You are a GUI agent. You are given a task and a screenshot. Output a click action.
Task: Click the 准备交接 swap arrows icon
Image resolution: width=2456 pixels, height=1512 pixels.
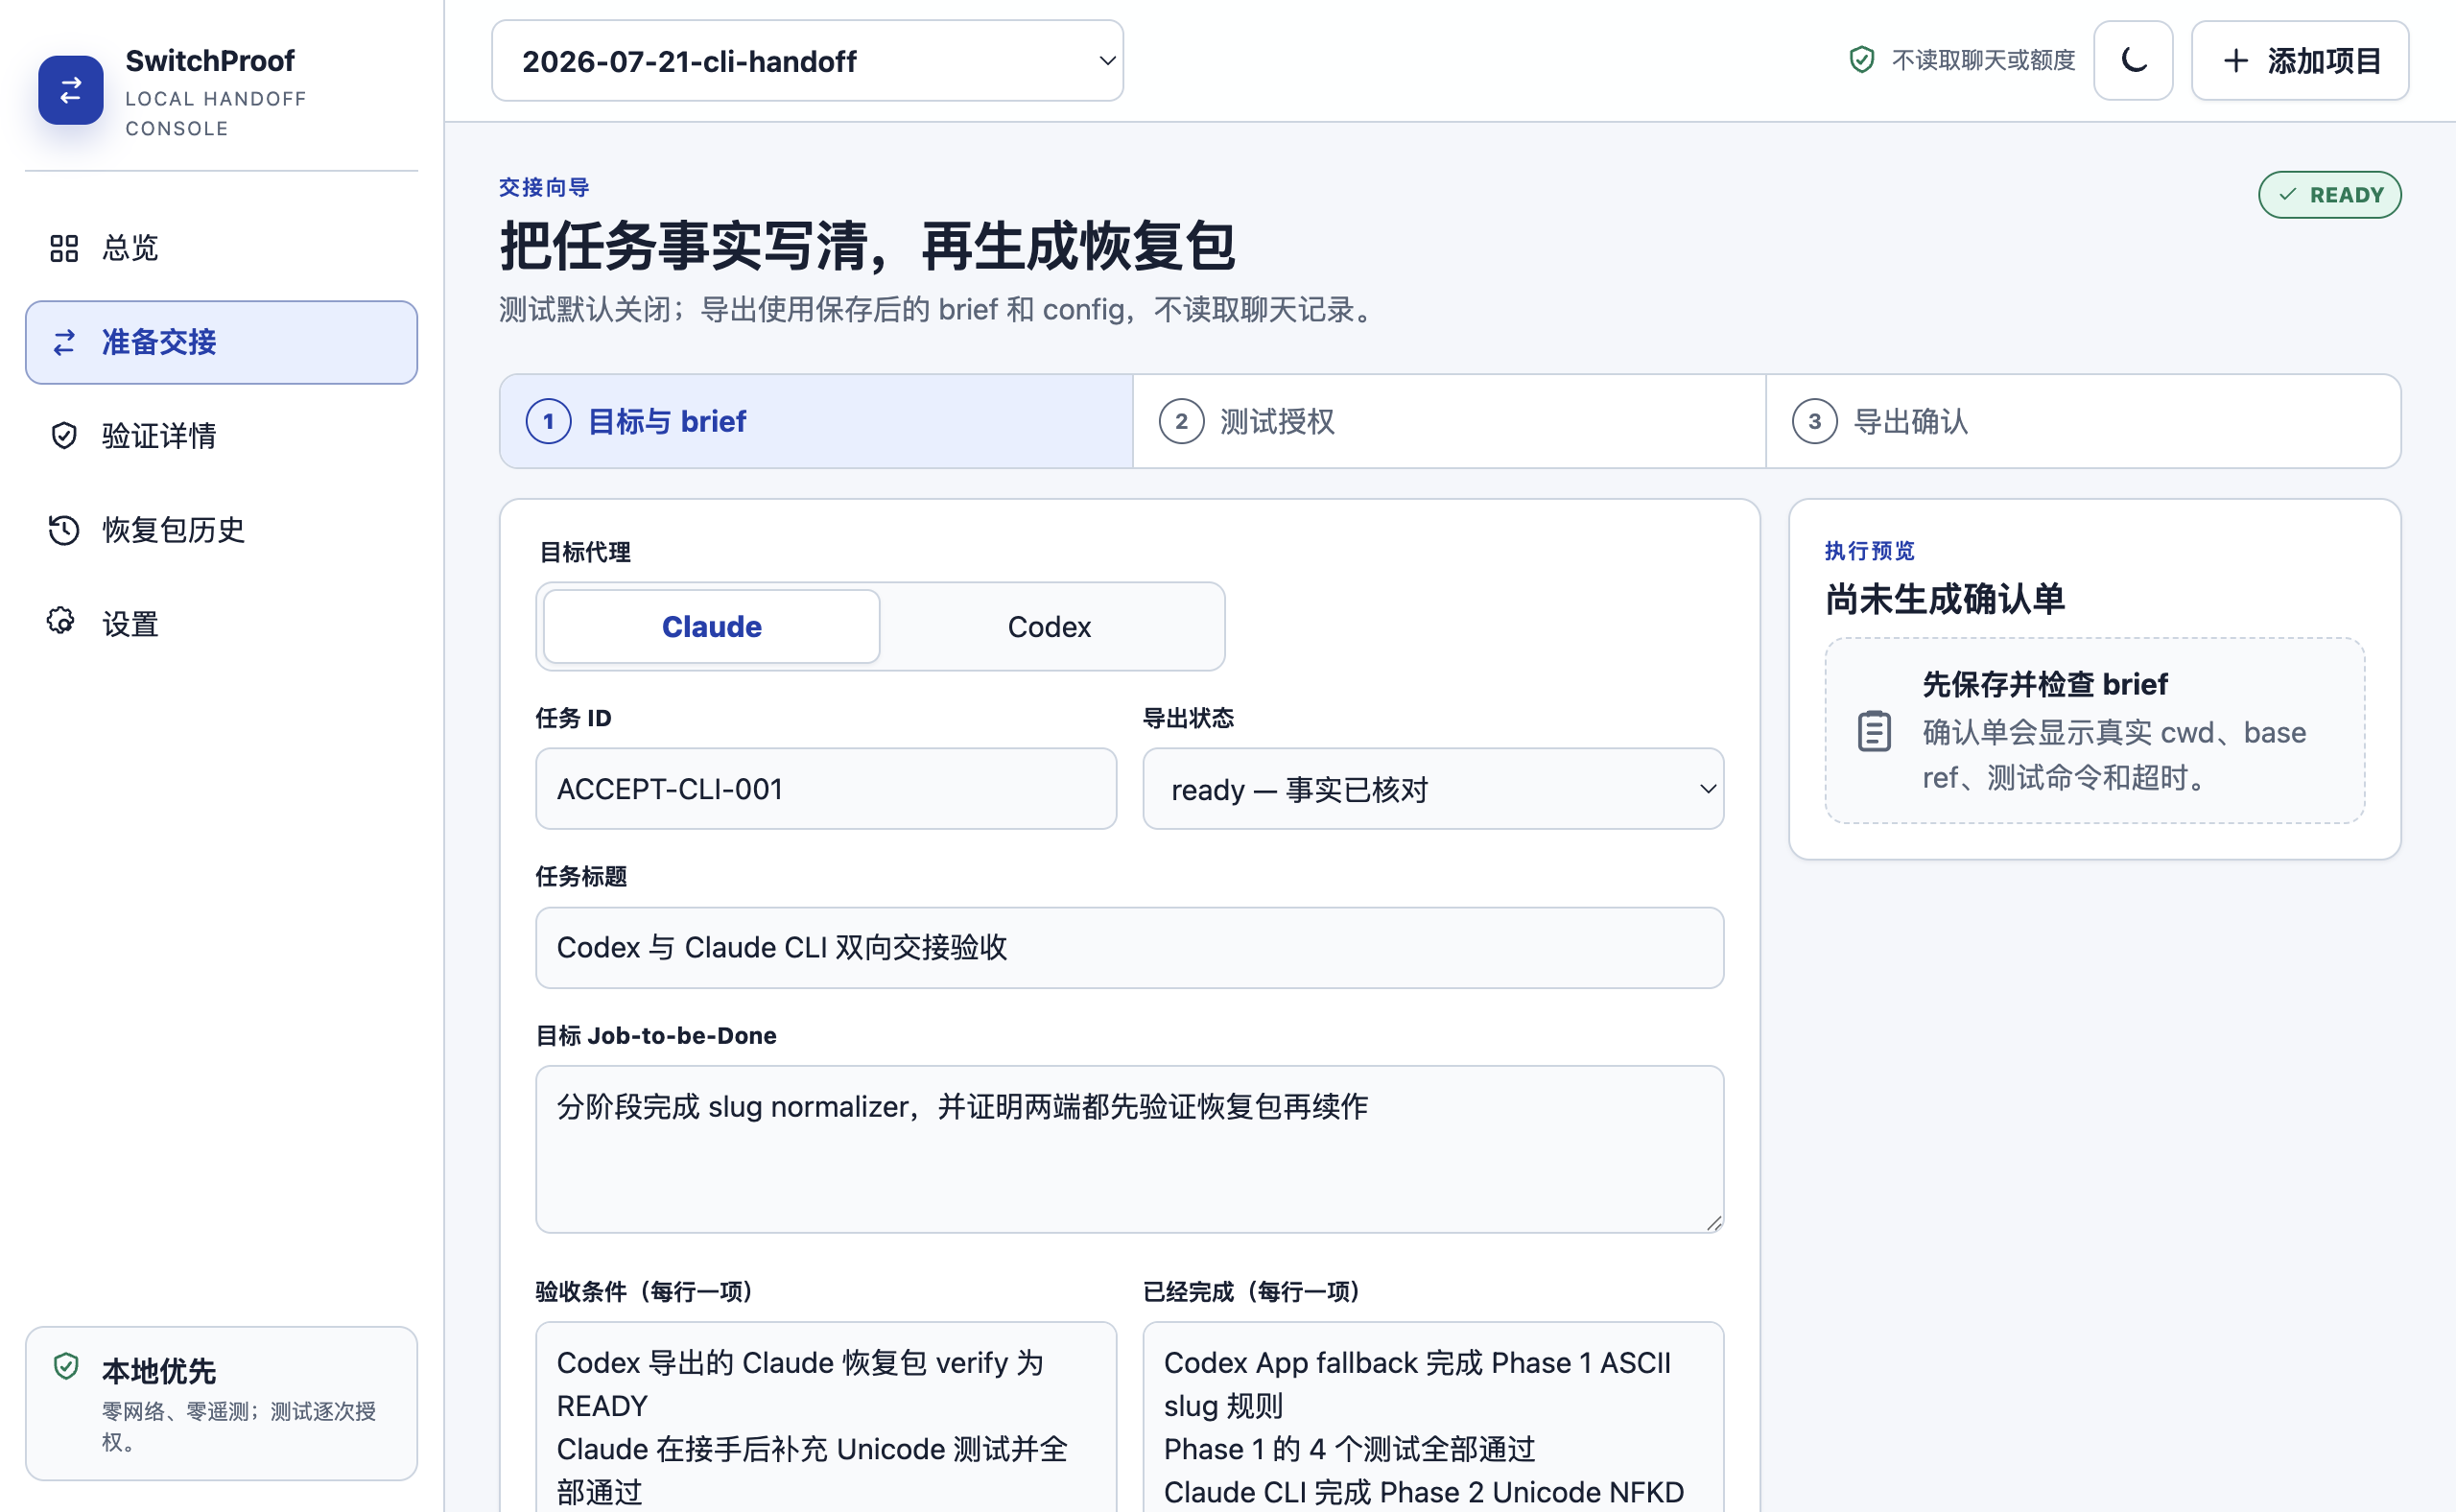point(64,342)
